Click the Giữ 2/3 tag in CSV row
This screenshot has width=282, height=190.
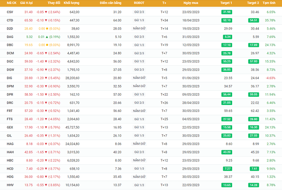139,12
